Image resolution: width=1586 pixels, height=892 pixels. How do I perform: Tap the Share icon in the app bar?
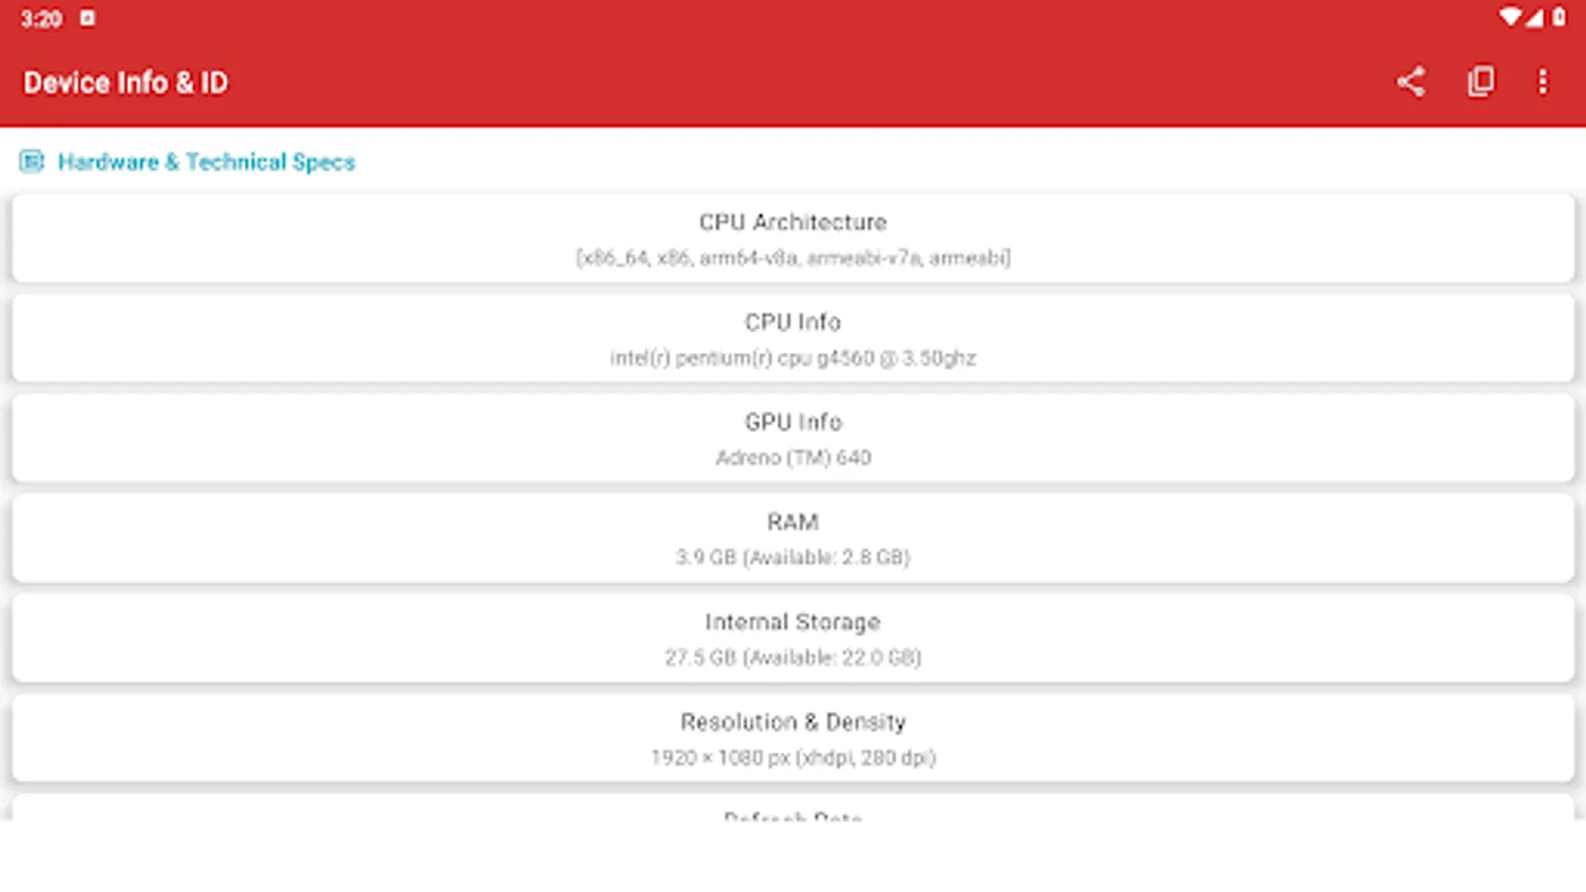(1412, 82)
